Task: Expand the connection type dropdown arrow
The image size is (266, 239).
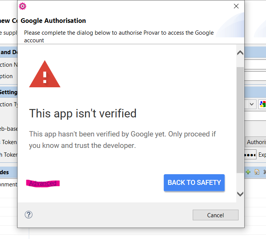Action: pos(251,104)
